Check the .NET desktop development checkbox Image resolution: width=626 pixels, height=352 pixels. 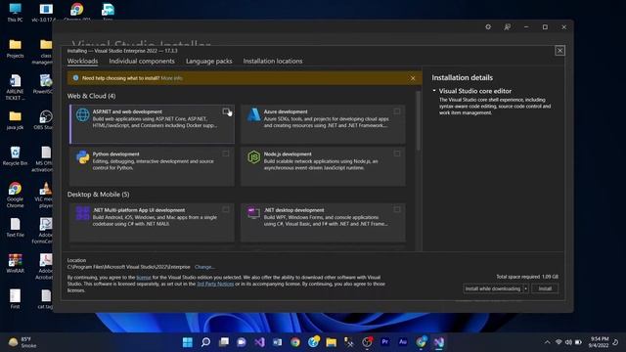click(x=396, y=209)
